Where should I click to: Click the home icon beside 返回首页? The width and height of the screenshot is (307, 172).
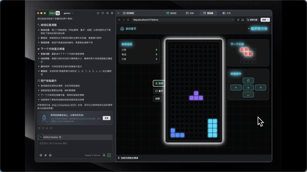(122, 29)
